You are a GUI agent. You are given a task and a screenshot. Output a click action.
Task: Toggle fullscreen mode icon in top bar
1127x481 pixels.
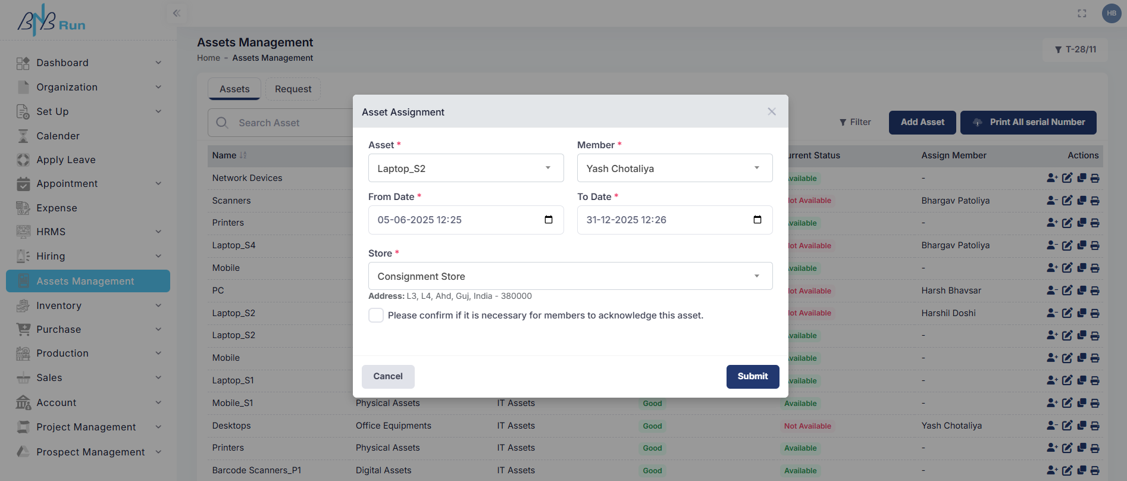[x=1082, y=13]
